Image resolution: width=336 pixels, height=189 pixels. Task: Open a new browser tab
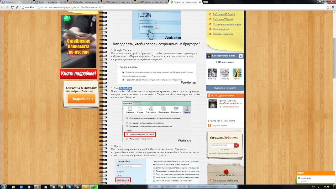pos(206,2)
